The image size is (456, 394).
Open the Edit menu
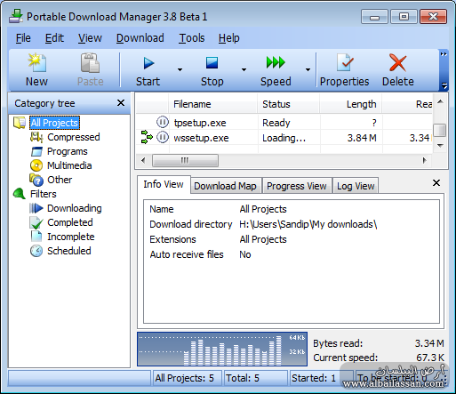(x=54, y=38)
